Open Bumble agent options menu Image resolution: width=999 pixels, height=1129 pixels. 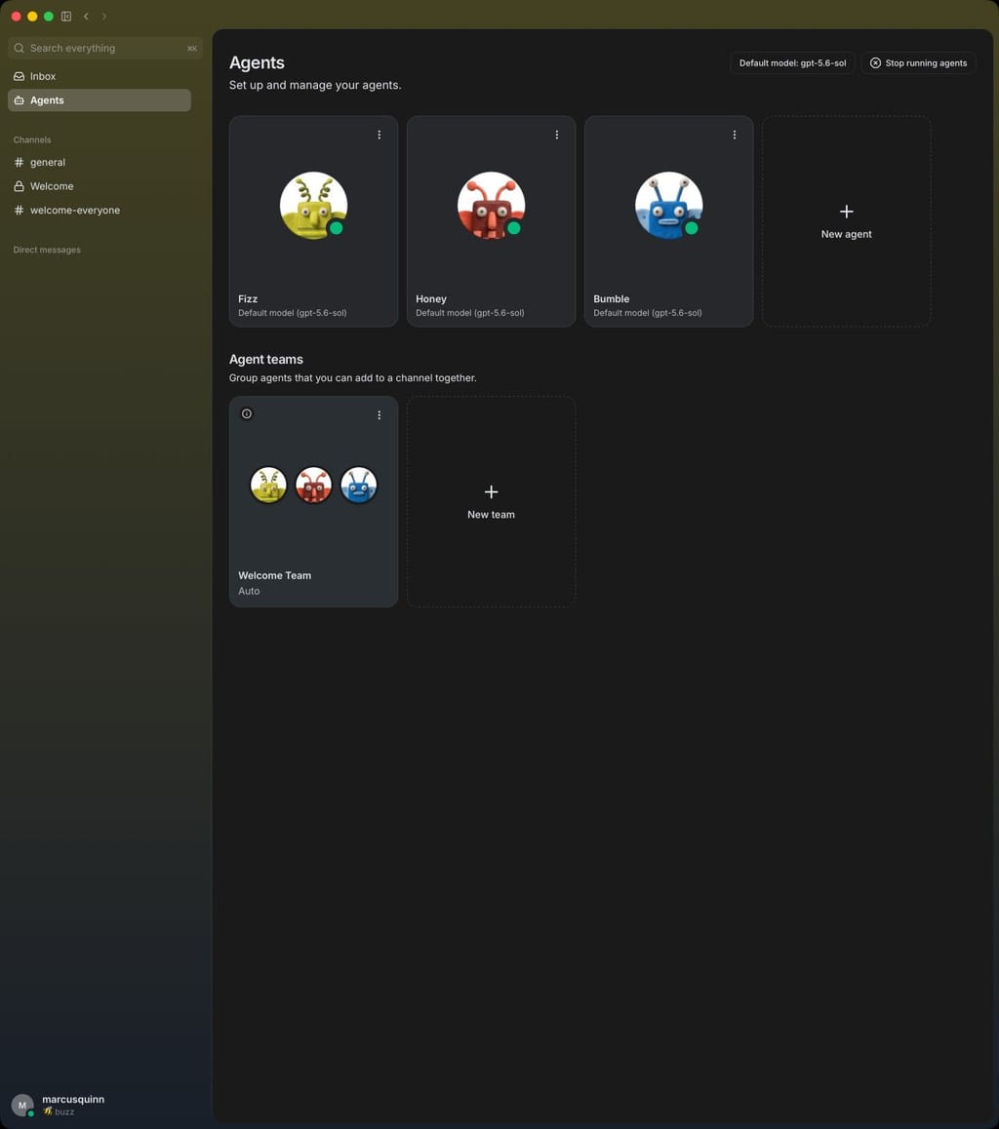point(734,135)
